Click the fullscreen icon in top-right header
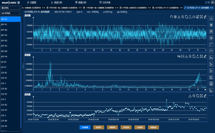Screen dimensions: 215x133 click(x=206, y=2)
